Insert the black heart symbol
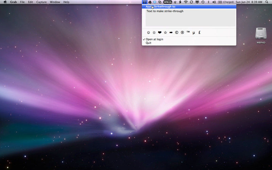Image resolution: width=272 pixels, height=170 pixels. [x=160, y=32]
